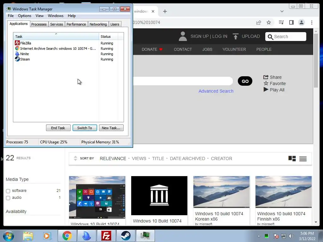
Task: Open the Windows 10 build 10074 Korean x86 thumbnail
Action: click(x=221, y=192)
